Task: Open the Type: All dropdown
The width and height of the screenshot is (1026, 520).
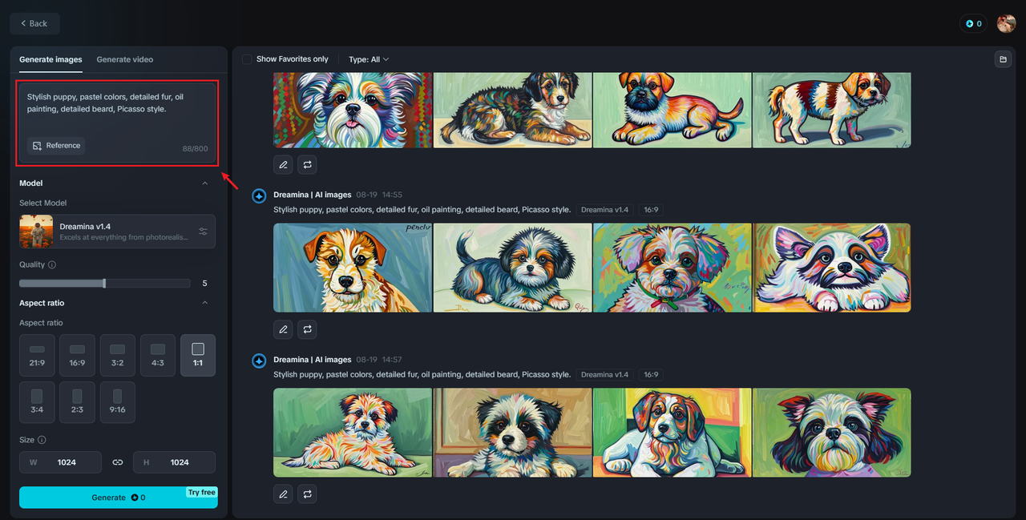Action: [x=369, y=59]
